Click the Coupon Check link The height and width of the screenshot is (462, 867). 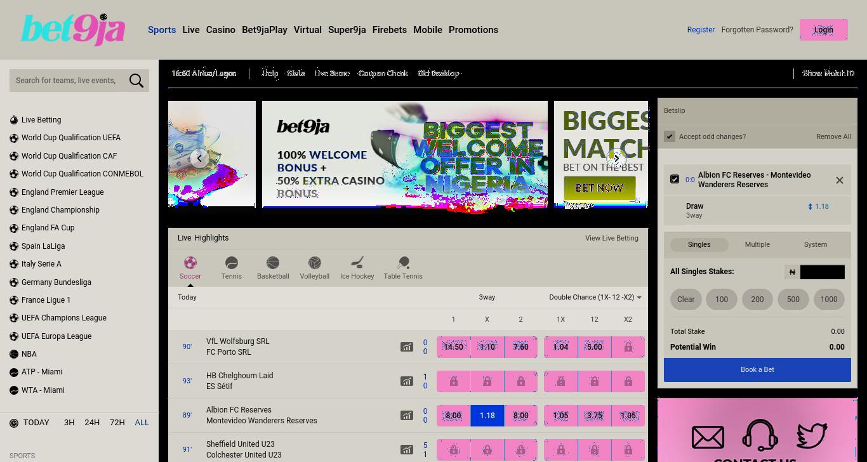pyautogui.click(x=383, y=74)
